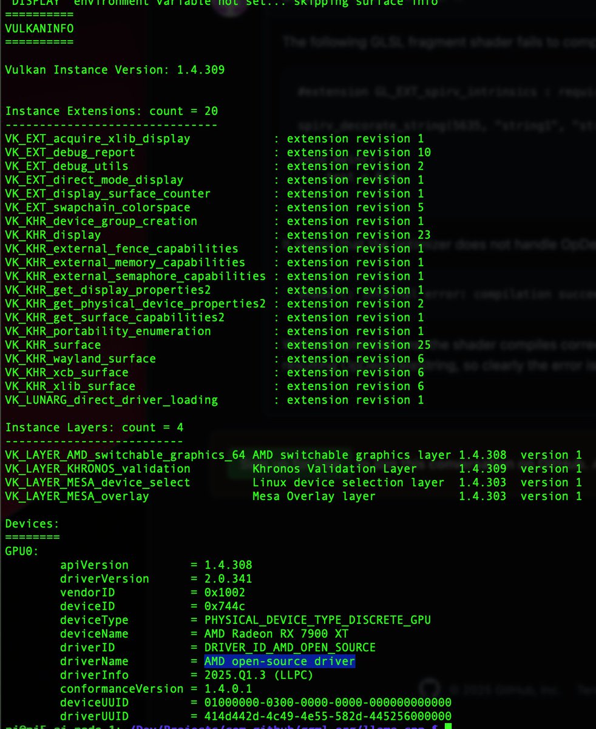Select 'VK_LAYER_MESA_overlay' layer name
The image size is (596, 729).
coord(77,496)
